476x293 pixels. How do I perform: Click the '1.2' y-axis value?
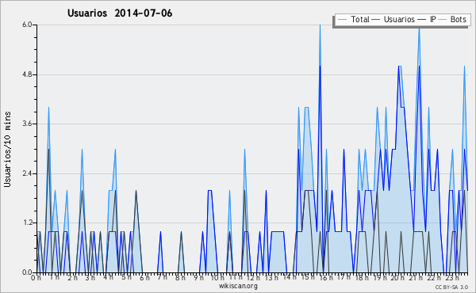[27, 223]
